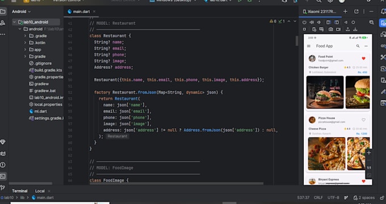Open the Android project view dropdown
386x204 pixels.
(22, 11)
